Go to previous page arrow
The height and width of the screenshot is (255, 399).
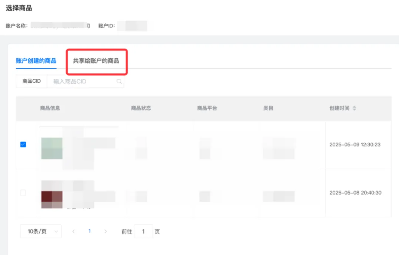(74, 231)
